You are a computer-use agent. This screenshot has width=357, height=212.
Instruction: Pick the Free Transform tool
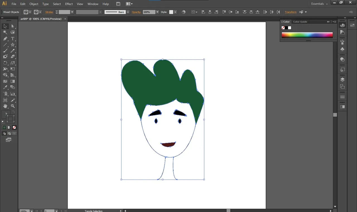[13, 69]
